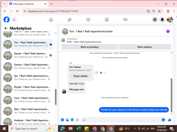Screen dimensions: 177x132
Task: Open more actions plus icon in composer
Action: point(62,120)
